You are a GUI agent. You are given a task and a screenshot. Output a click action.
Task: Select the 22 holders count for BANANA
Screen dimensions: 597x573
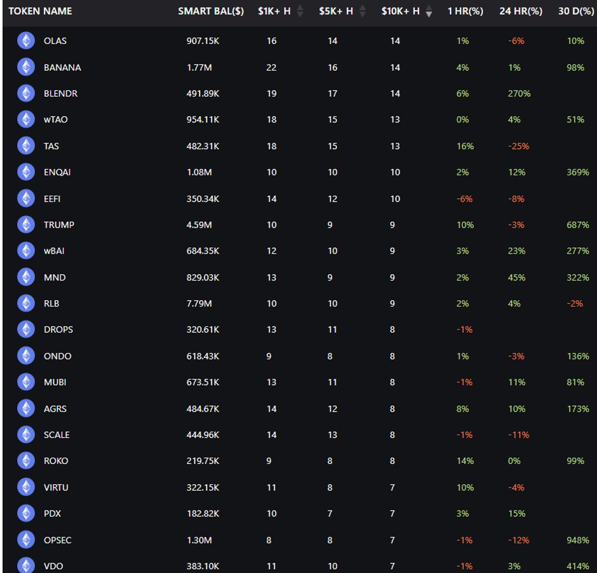[271, 68]
